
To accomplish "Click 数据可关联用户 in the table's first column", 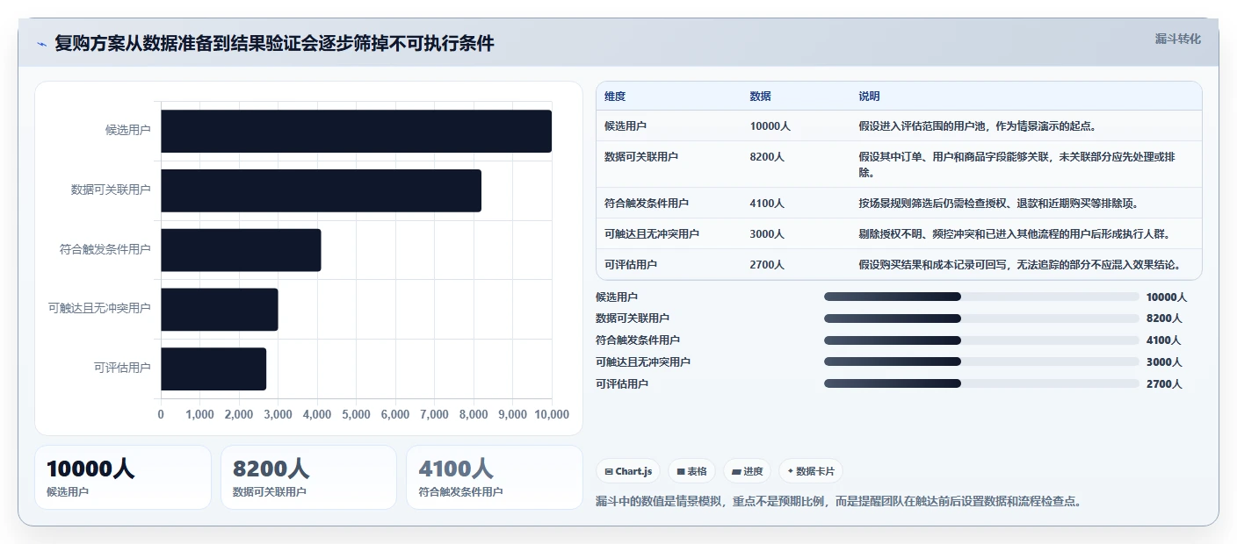I will click(x=641, y=157).
